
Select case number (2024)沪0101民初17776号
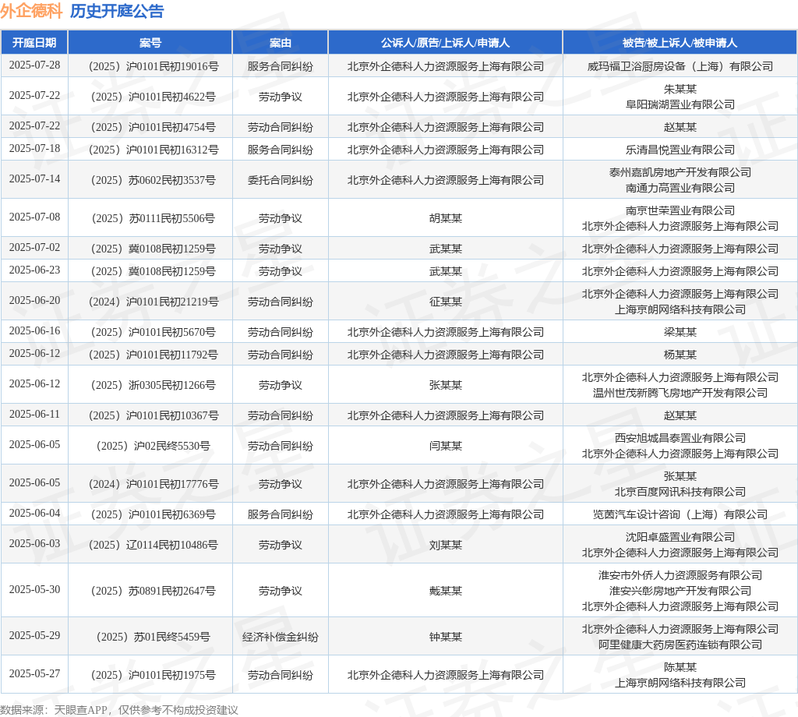click(x=154, y=484)
